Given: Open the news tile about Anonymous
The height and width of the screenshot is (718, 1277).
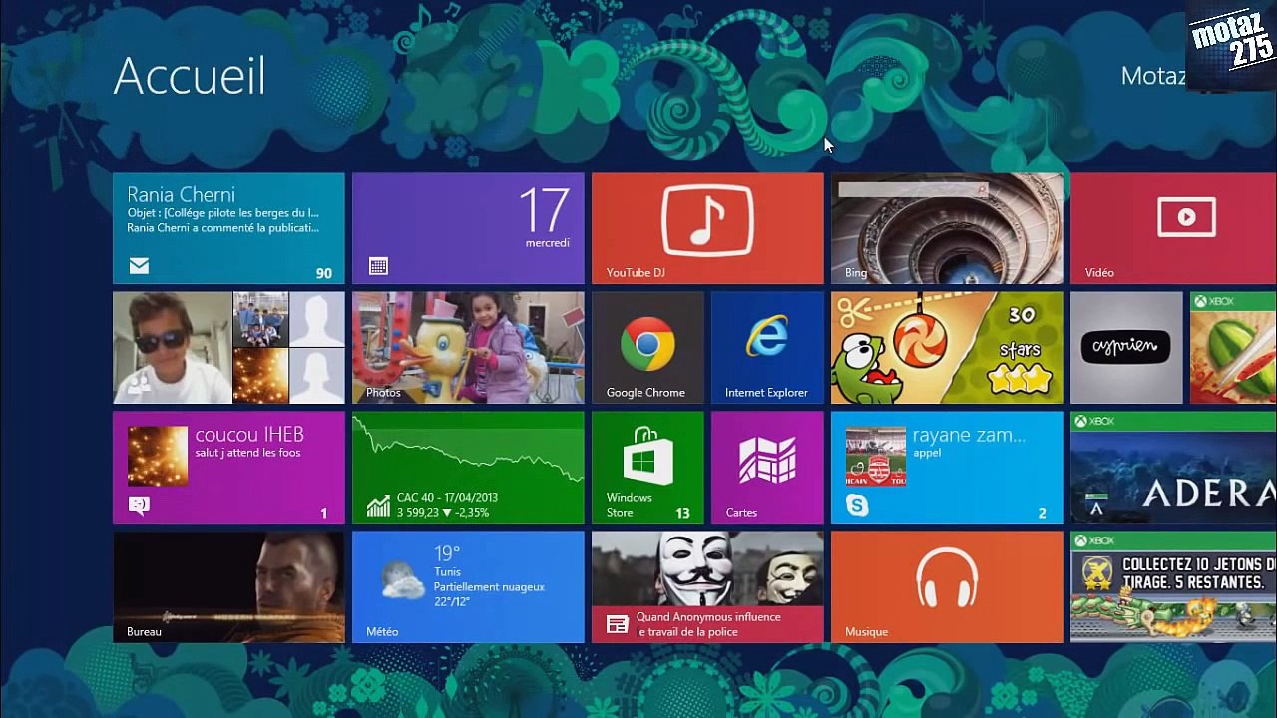Looking at the screenshot, I should click(x=707, y=587).
